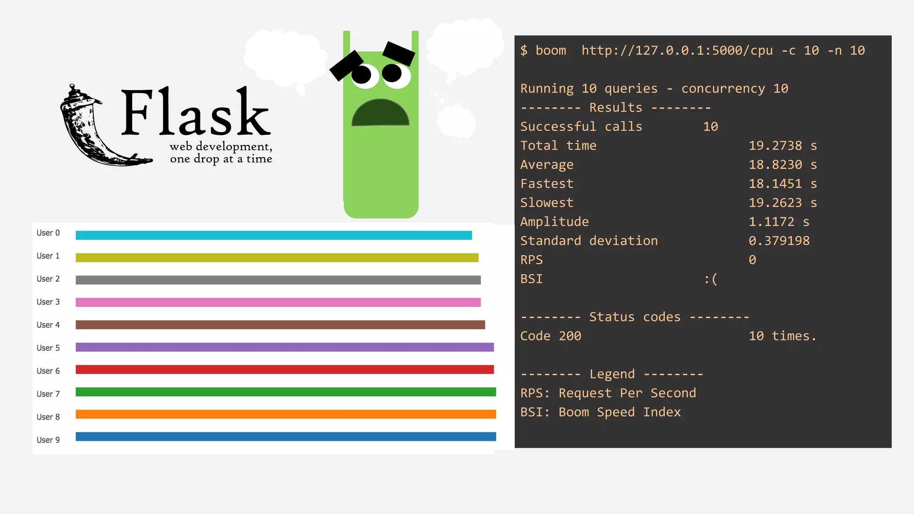The image size is (914, 514).
Task: Click the Code 200 status line
Action: (x=551, y=336)
